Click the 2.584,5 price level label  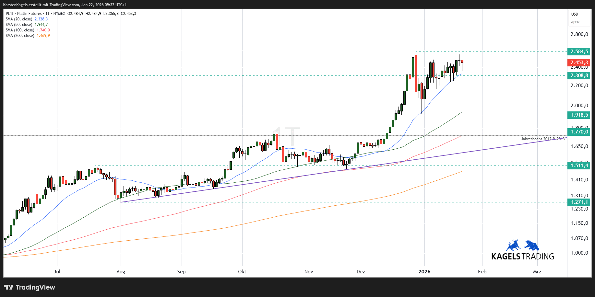(x=579, y=51)
